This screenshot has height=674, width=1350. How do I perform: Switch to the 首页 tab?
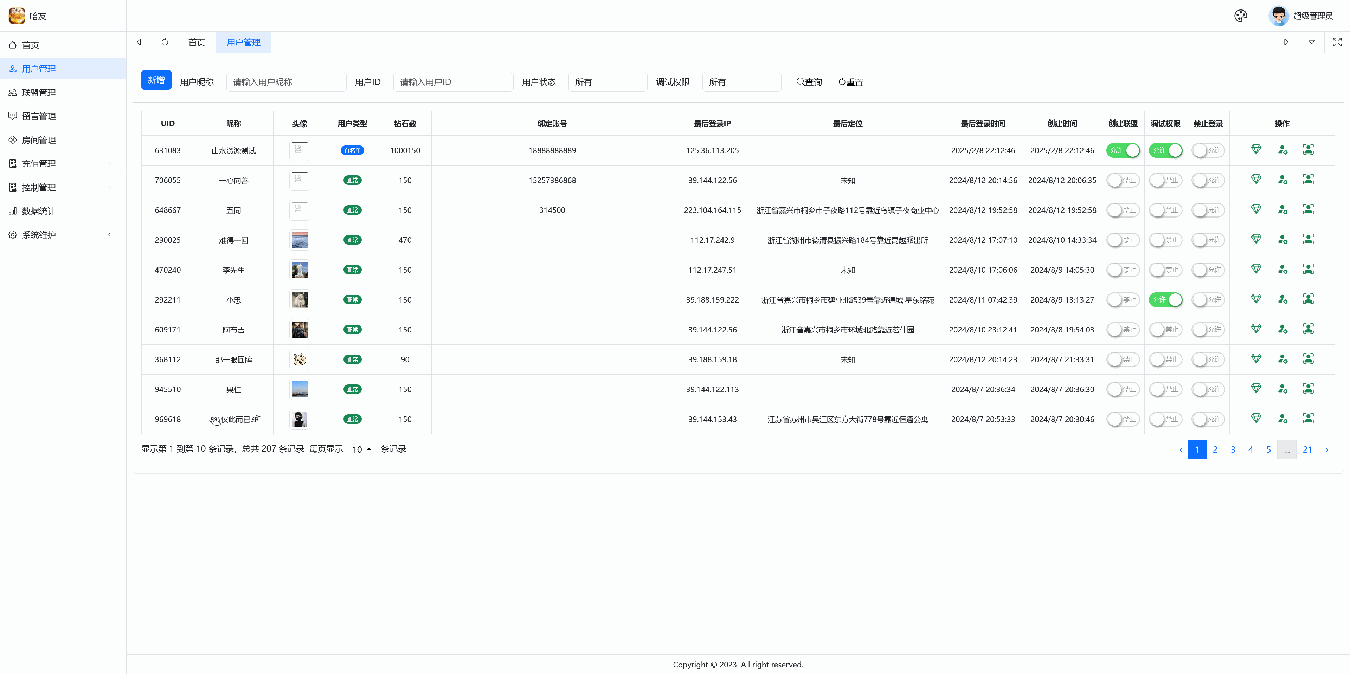point(197,43)
